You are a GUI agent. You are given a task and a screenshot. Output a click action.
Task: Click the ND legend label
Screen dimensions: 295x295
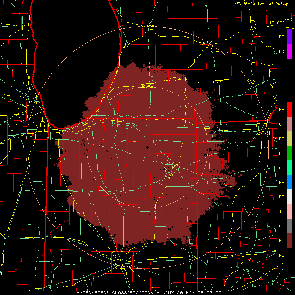pos(281,255)
